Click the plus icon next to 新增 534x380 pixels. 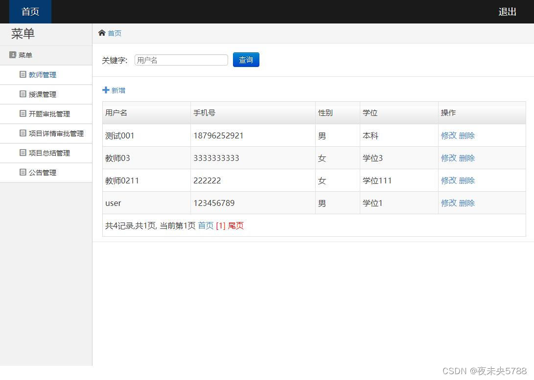click(x=106, y=90)
